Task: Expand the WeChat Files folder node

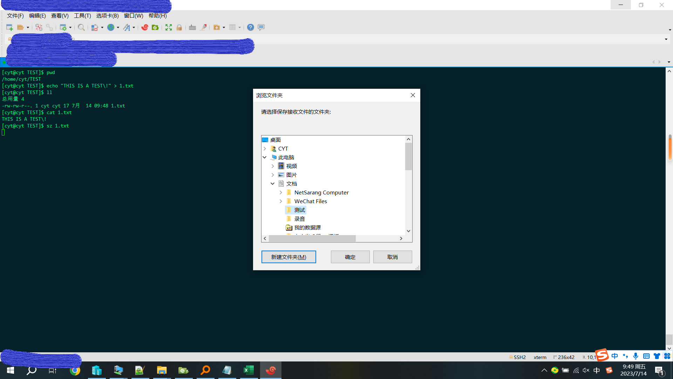Action: pos(281,201)
